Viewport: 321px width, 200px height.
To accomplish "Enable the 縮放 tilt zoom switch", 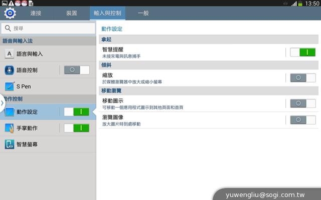I will [x=303, y=77].
